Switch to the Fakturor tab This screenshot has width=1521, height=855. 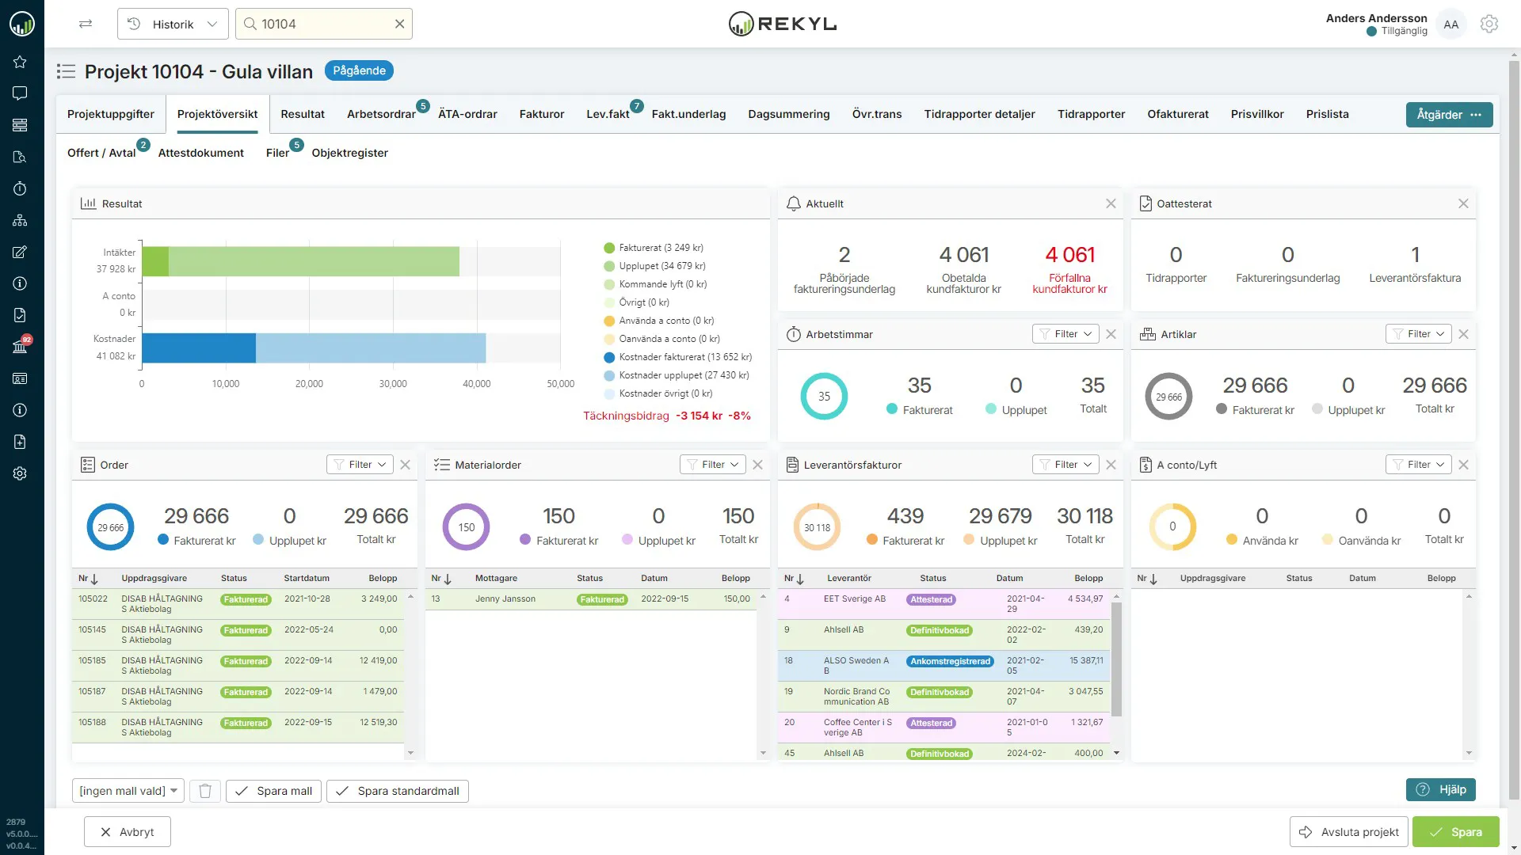point(542,114)
